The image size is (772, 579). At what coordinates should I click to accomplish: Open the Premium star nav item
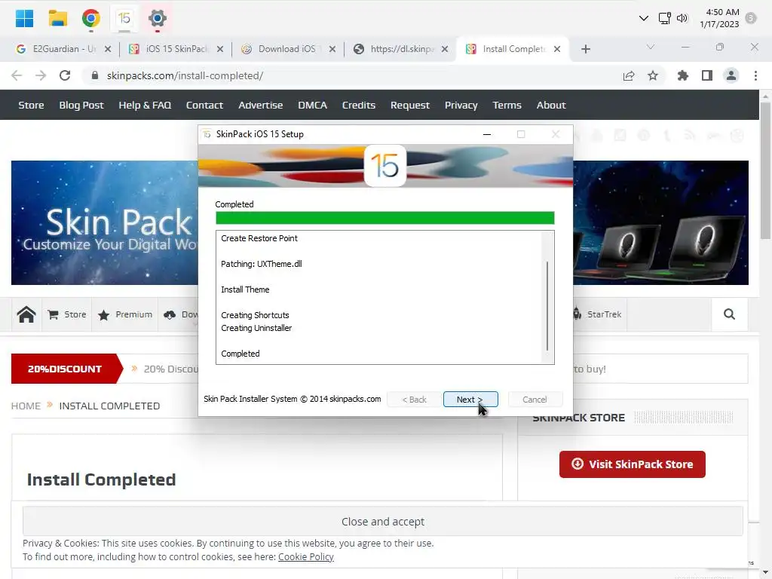pos(125,314)
